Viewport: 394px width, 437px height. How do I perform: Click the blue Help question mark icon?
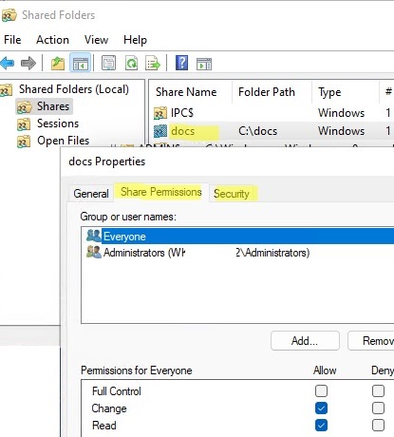point(182,63)
